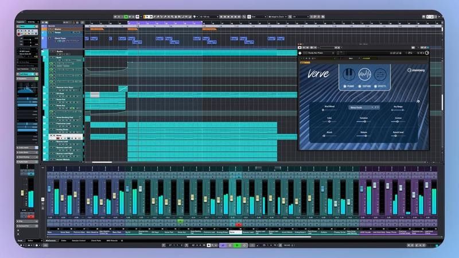Open the MIDI Remote tab
The width and height of the screenshot is (459, 258).
pyautogui.click(x=112, y=241)
